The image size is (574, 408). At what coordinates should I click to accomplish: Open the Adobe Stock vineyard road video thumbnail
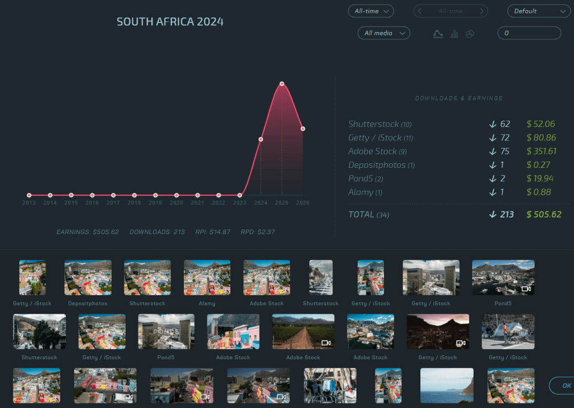pos(303,331)
